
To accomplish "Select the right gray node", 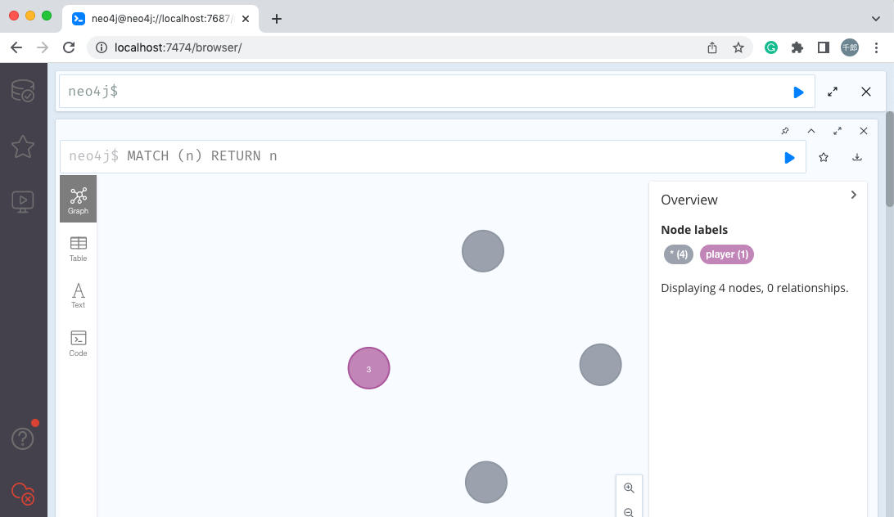I will (x=600, y=365).
